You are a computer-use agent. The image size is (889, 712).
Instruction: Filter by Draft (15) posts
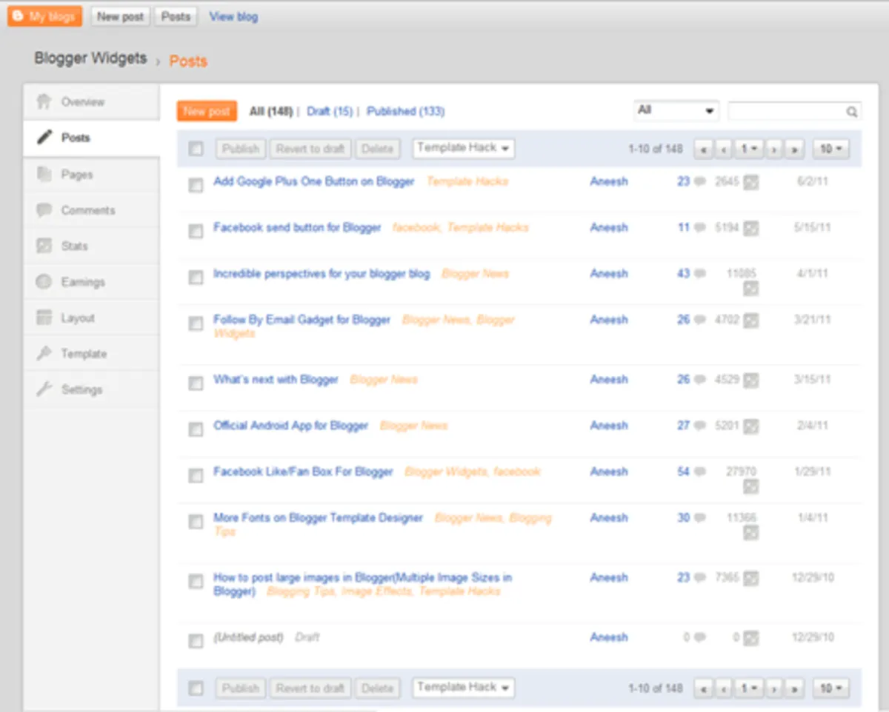coord(330,111)
